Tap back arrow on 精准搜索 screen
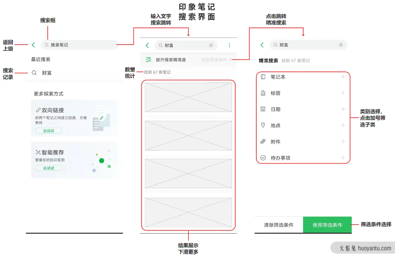 tap(262, 45)
